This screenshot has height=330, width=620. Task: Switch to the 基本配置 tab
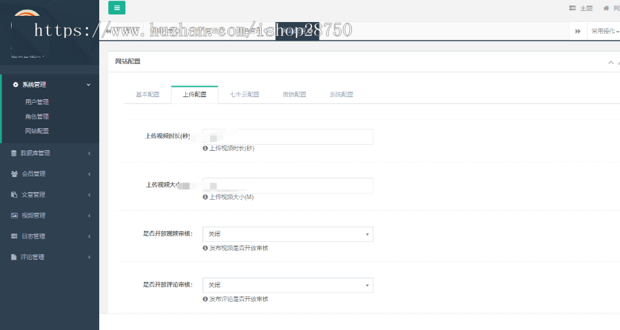click(147, 94)
